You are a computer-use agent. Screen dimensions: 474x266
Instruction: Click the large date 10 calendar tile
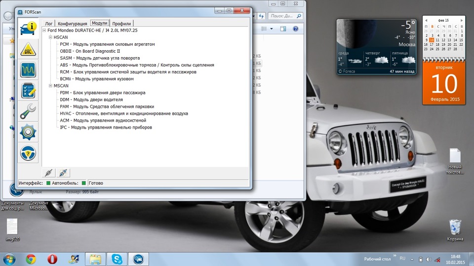[x=444, y=82]
